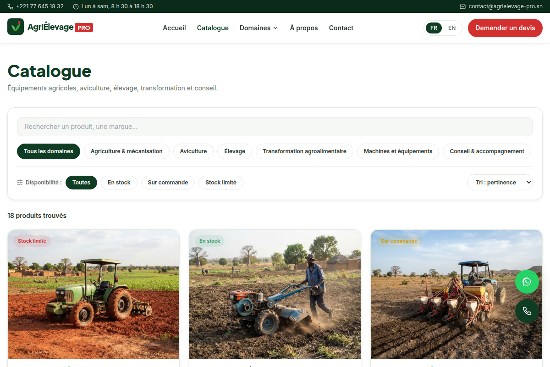Open the seed planter tractor image
Viewport: 550px width, 367px height.
pos(456,294)
